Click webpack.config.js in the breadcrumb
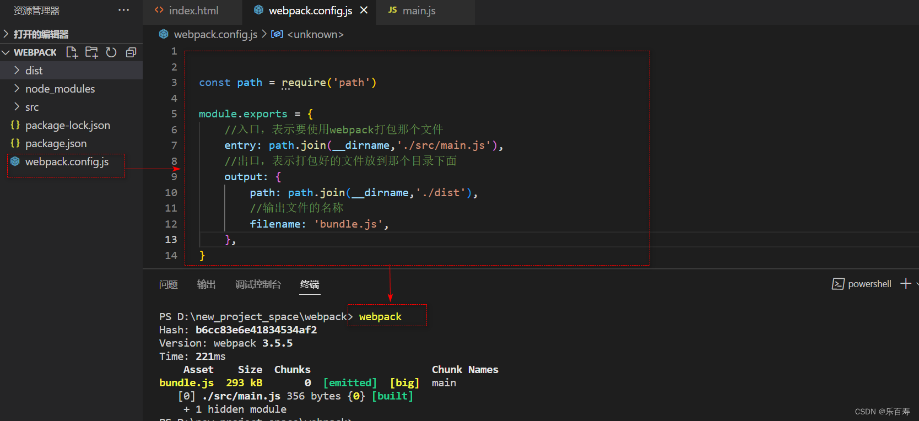 point(215,34)
